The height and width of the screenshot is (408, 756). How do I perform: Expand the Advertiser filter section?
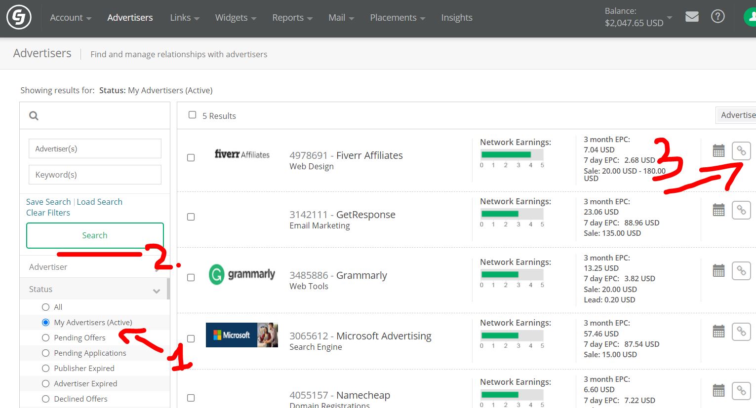coord(94,267)
